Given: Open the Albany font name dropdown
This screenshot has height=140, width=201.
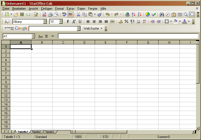Looking at the screenshot, I should [x=45, y=21].
